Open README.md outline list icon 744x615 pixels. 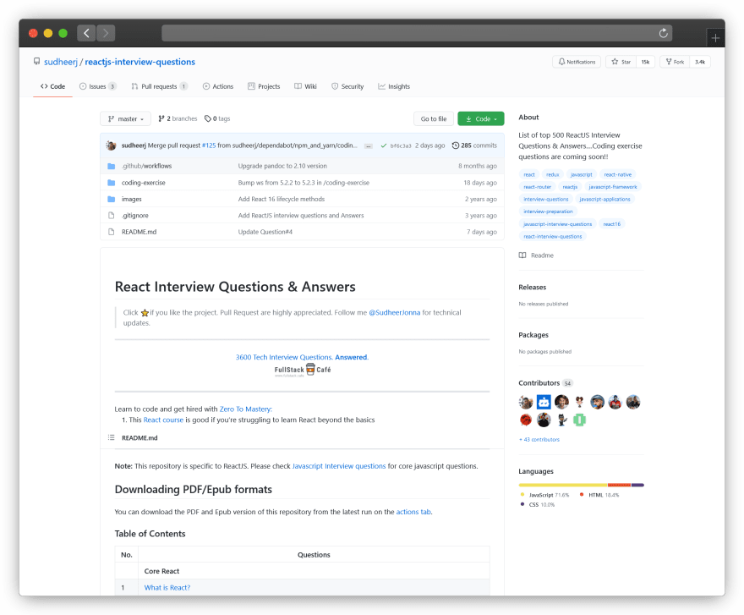tap(111, 437)
